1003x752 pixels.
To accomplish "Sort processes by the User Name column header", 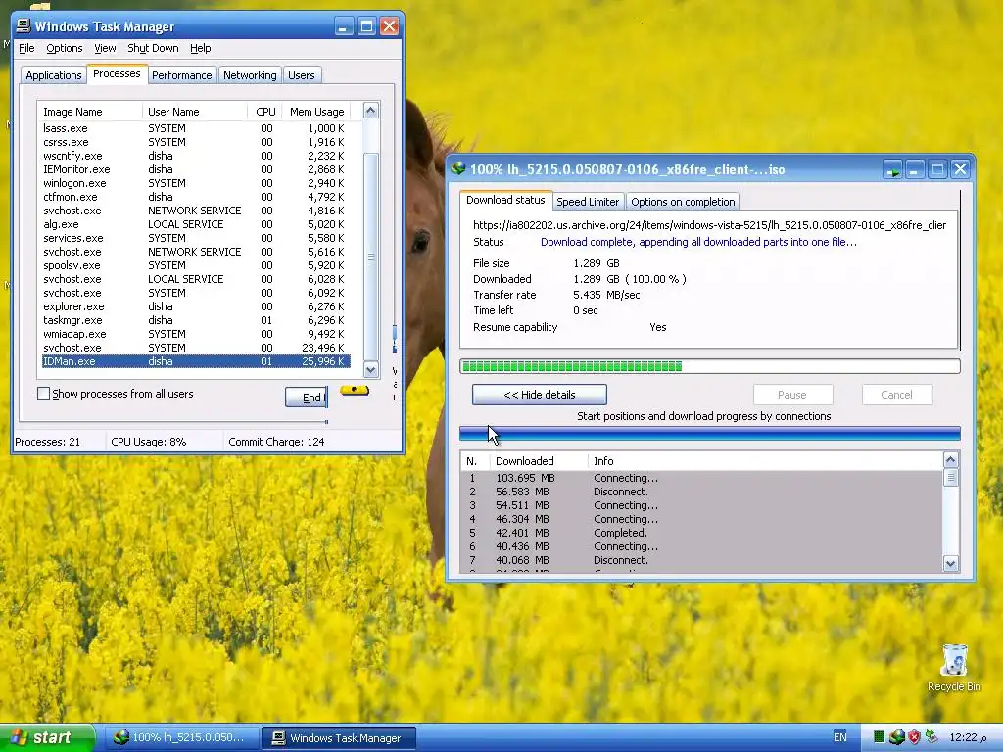I will coord(195,112).
